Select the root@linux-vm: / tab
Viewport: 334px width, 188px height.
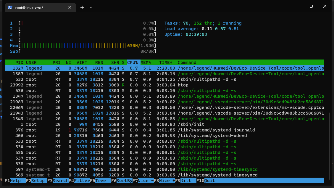(41, 8)
